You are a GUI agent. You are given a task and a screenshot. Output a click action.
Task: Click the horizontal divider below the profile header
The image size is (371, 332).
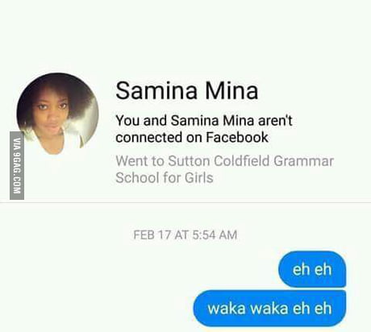(x=185, y=202)
